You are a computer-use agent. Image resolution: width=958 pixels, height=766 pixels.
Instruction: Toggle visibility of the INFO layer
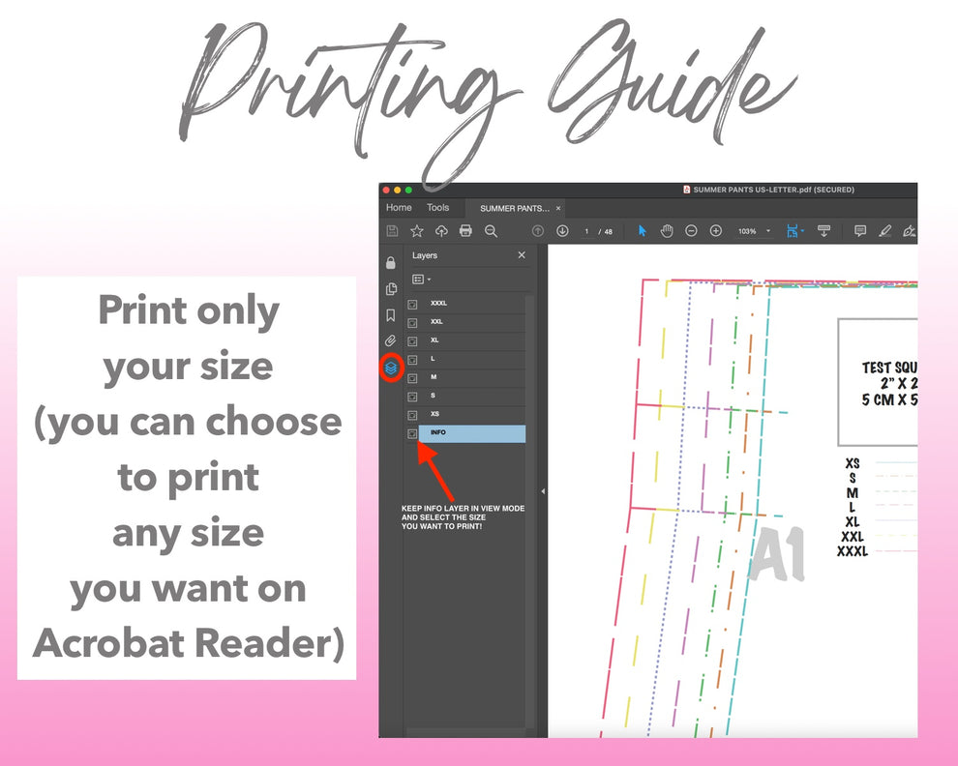[413, 434]
